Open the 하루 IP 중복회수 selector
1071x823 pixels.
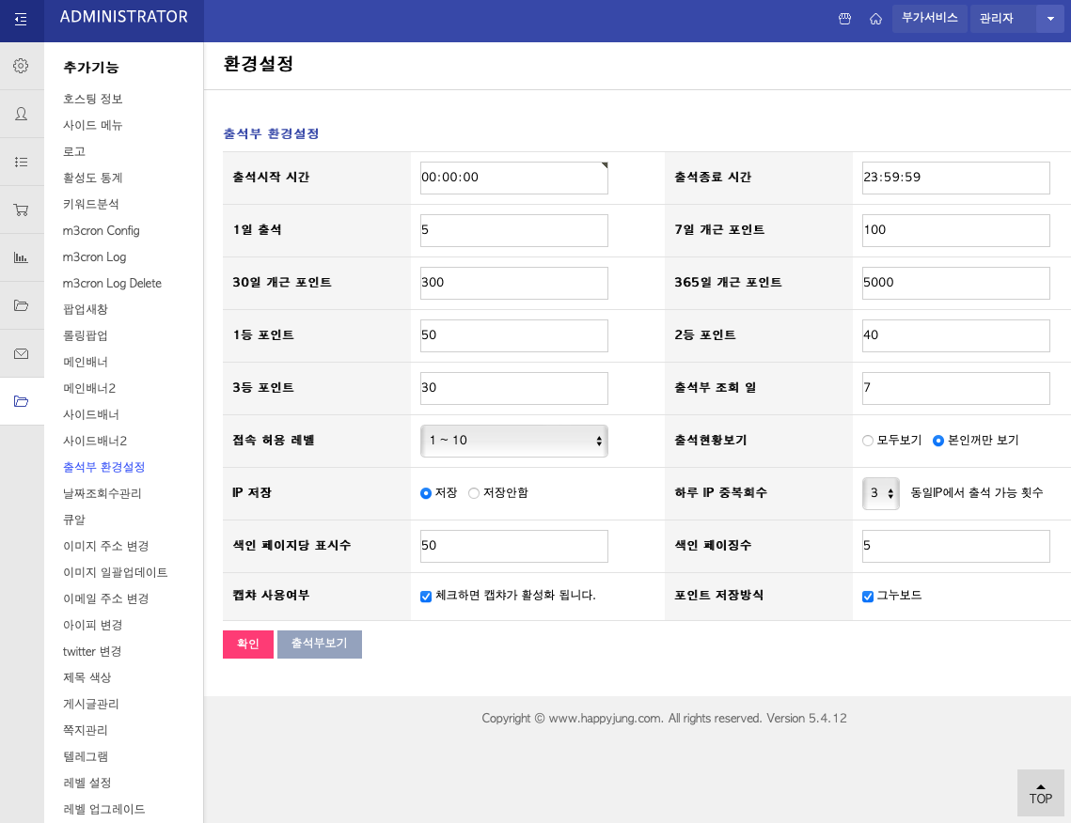(x=880, y=492)
